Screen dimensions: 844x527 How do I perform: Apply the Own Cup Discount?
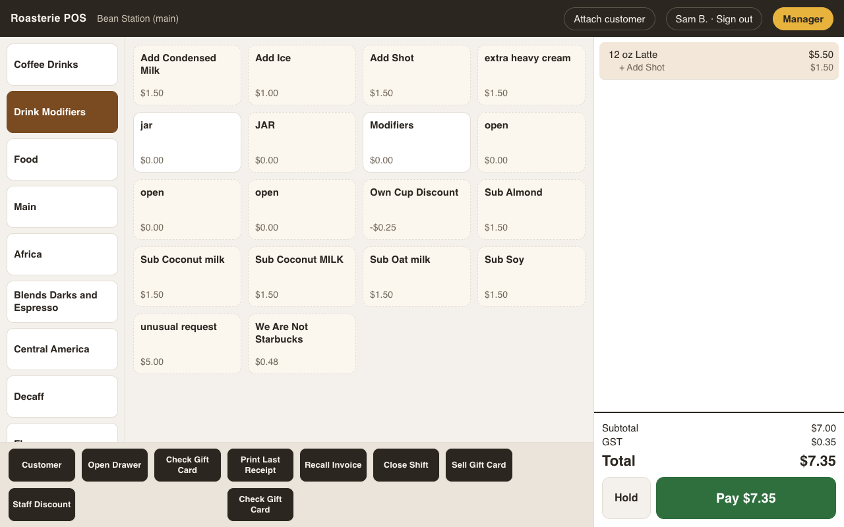tap(417, 209)
